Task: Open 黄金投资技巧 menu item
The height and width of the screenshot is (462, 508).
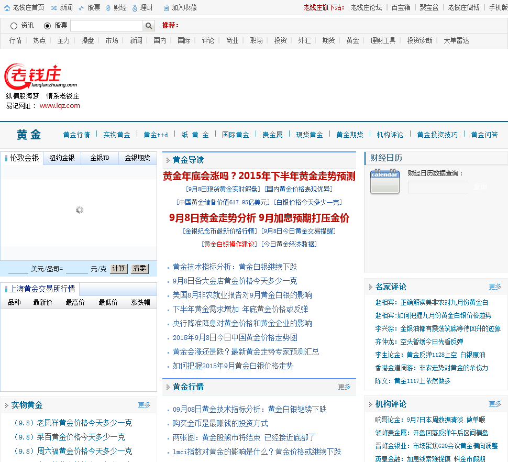Action: coord(437,135)
